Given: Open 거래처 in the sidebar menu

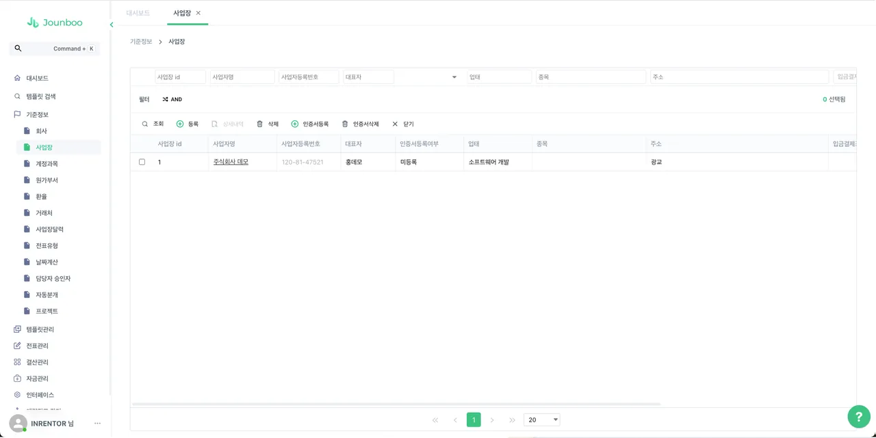Looking at the screenshot, I should click(x=44, y=213).
